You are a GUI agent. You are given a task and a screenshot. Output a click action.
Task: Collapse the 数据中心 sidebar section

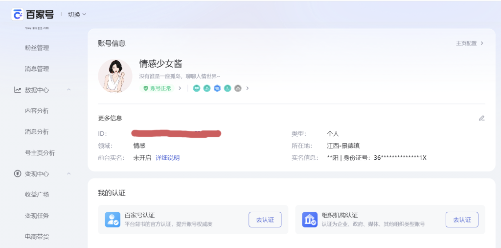pos(68,90)
